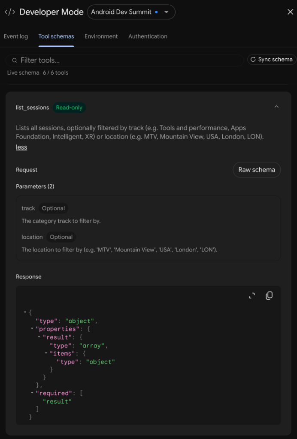Click the Sync schema button

pos(272,59)
